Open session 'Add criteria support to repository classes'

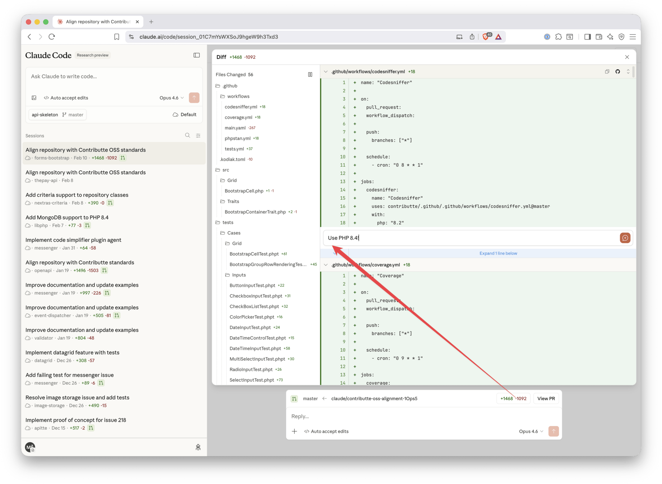114,199
